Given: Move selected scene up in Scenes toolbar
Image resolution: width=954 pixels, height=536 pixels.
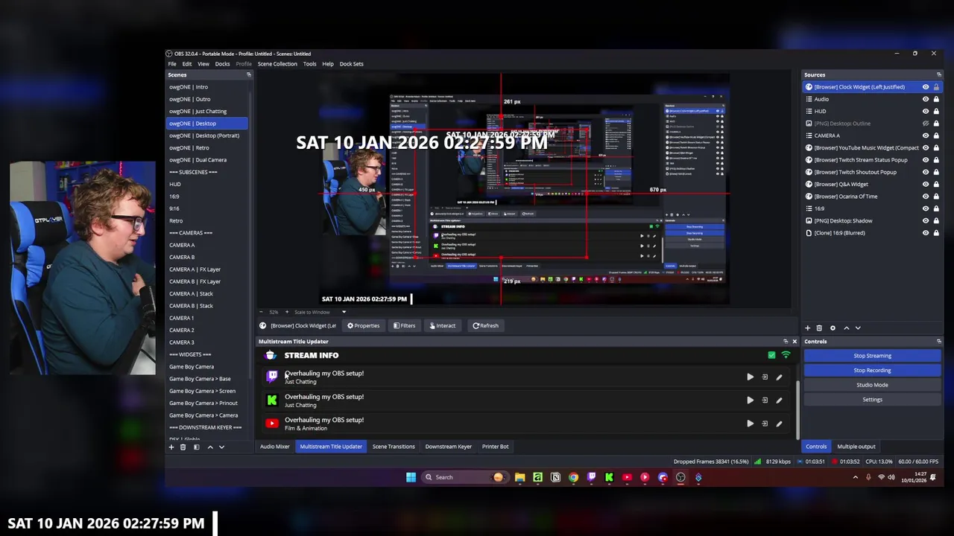Looking at the screenshot, I should click(x=209, y=447).
